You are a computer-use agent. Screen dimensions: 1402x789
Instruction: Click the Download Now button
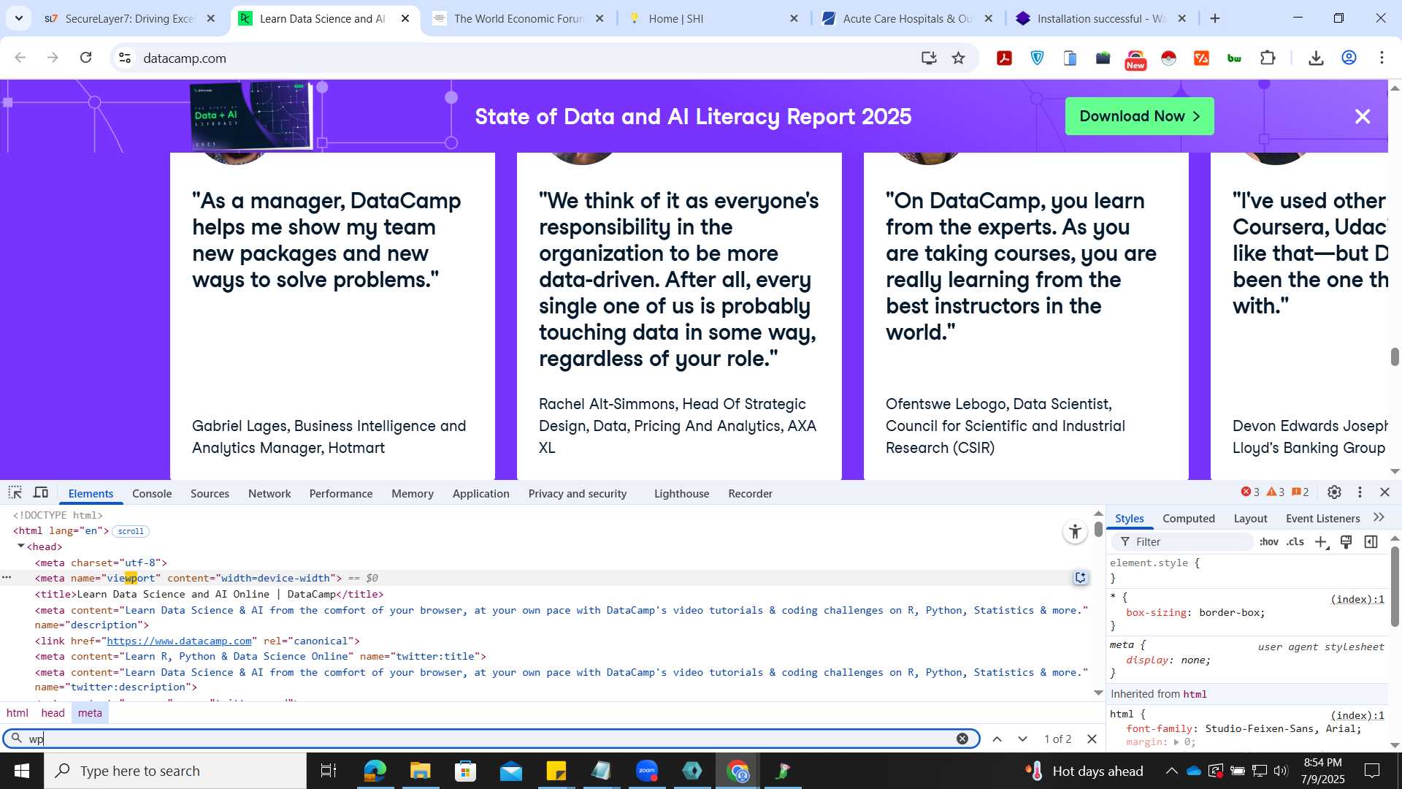click(x=1139, y=116)
